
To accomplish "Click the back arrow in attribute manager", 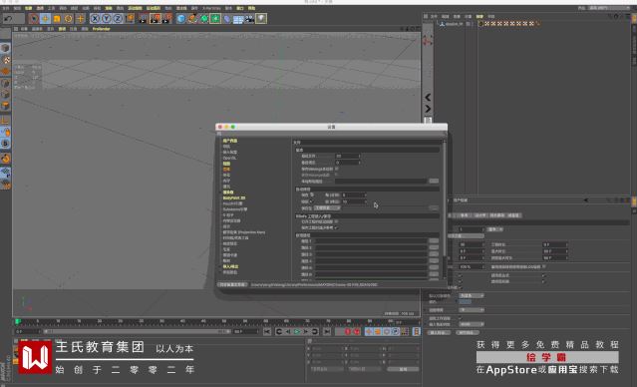I will click(585, 200).
